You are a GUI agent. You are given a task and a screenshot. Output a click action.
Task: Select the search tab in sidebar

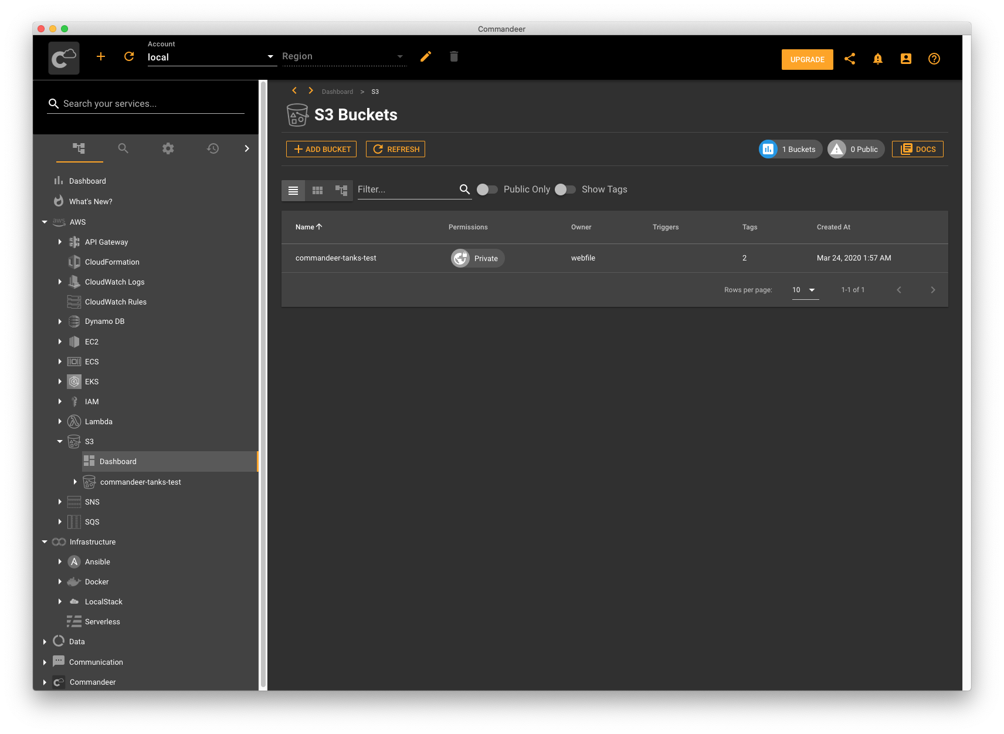pos(123,148)
